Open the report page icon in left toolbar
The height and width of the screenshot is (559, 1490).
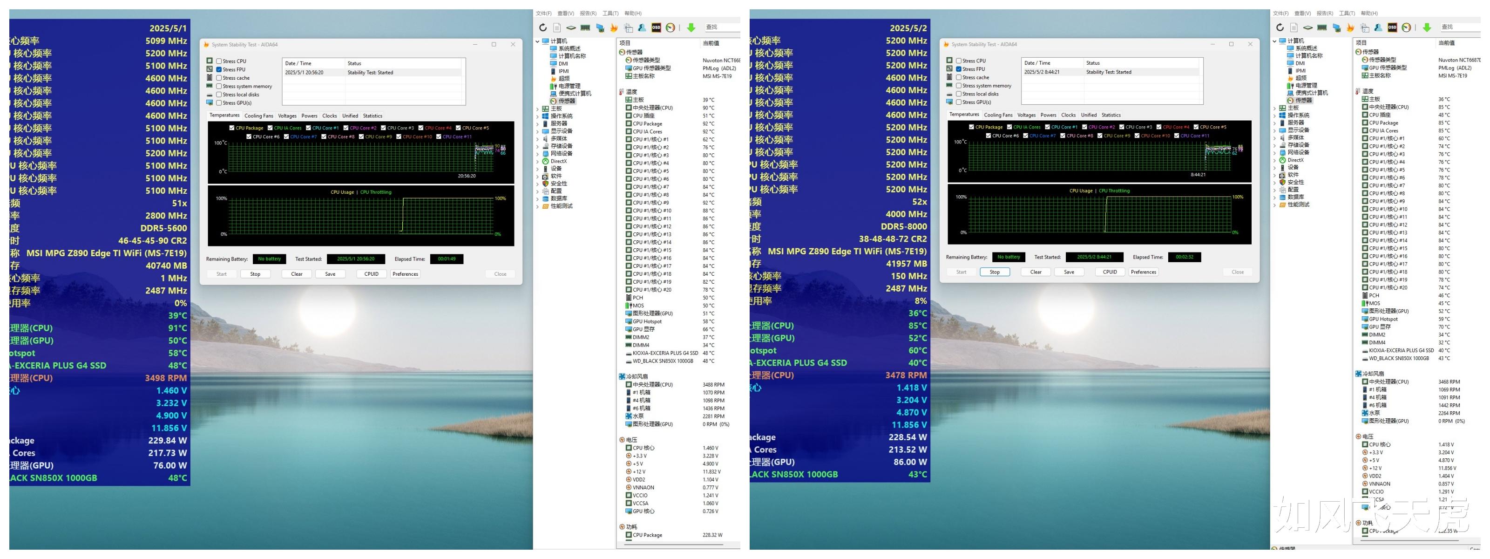pyautogui.click(x=556, y=27)
